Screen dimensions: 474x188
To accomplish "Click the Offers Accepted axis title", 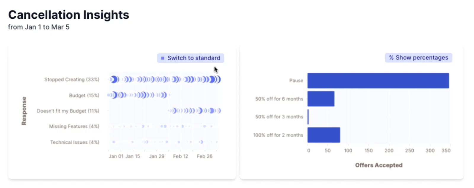I will (379, 165).
